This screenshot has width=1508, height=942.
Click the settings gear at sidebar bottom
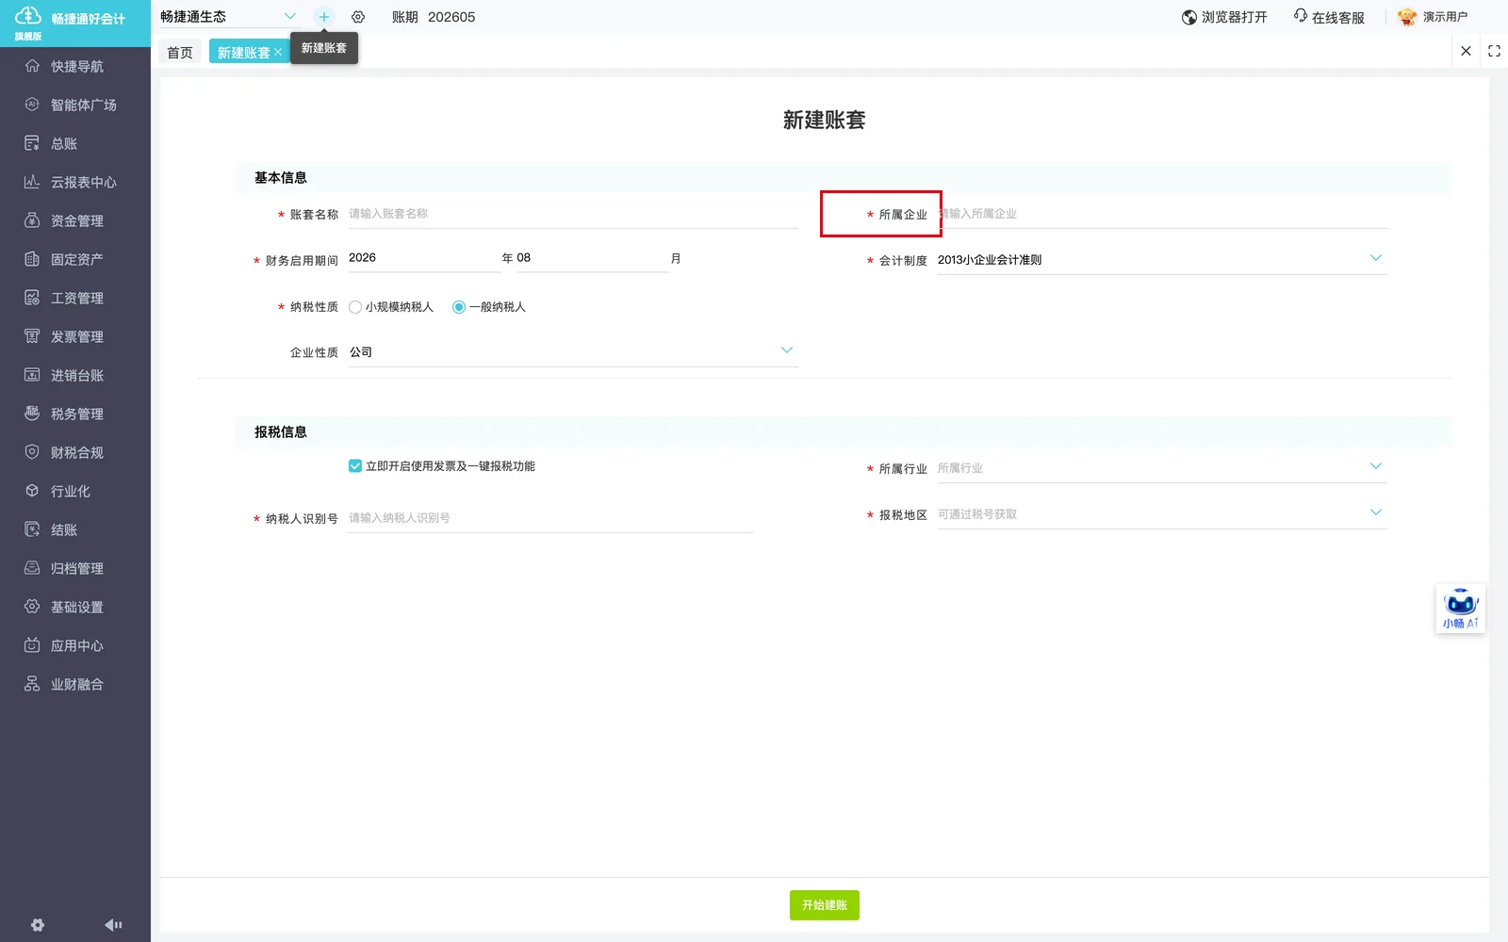tap(38, 925)
